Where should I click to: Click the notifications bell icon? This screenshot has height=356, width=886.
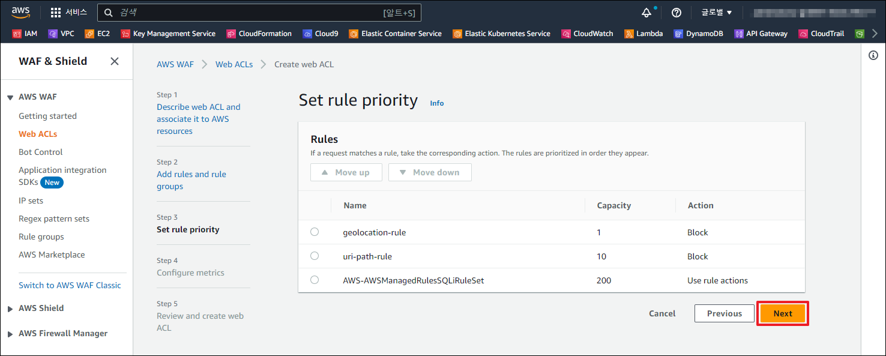646,13
